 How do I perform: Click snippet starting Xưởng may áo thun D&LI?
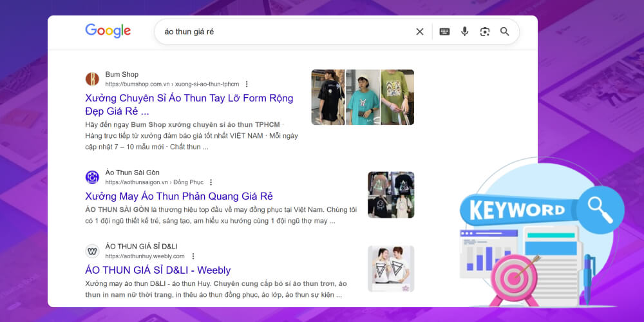[216, 289]
